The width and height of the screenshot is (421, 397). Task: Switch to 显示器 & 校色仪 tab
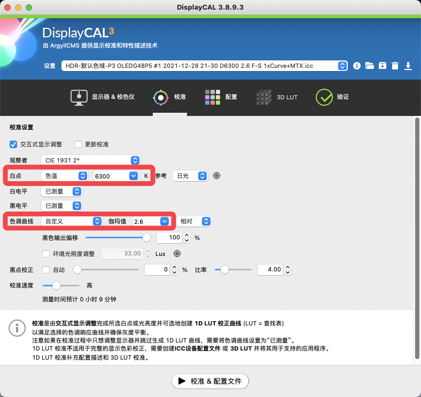click(x=103, y=97)
